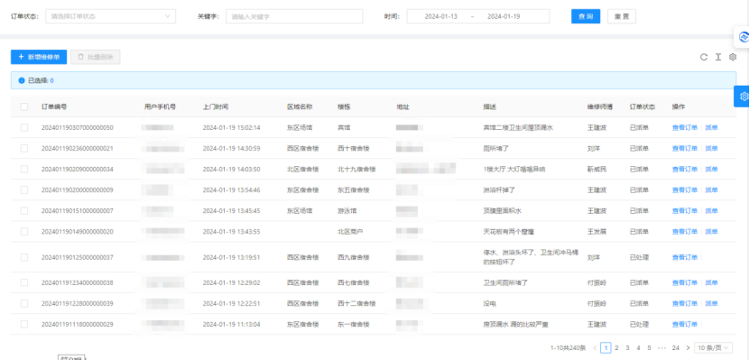Click the blue 查询 search button

pyautogui.click(x=586, y=16)
